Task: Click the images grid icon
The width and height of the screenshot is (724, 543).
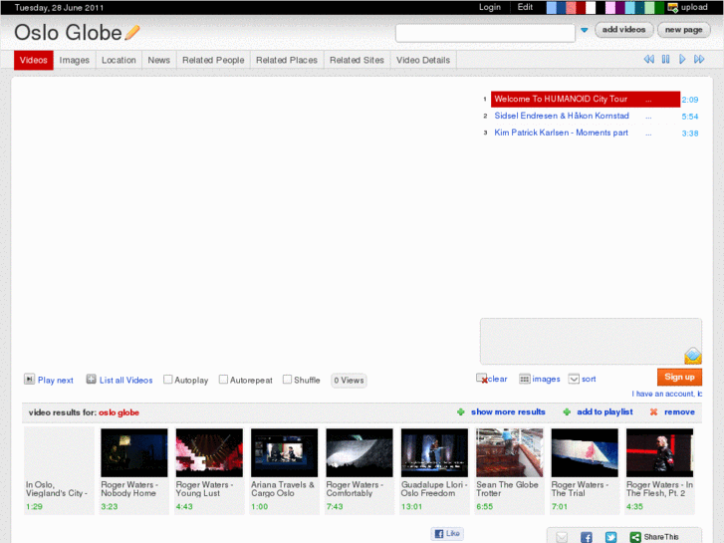Action: tap(524, 379)
